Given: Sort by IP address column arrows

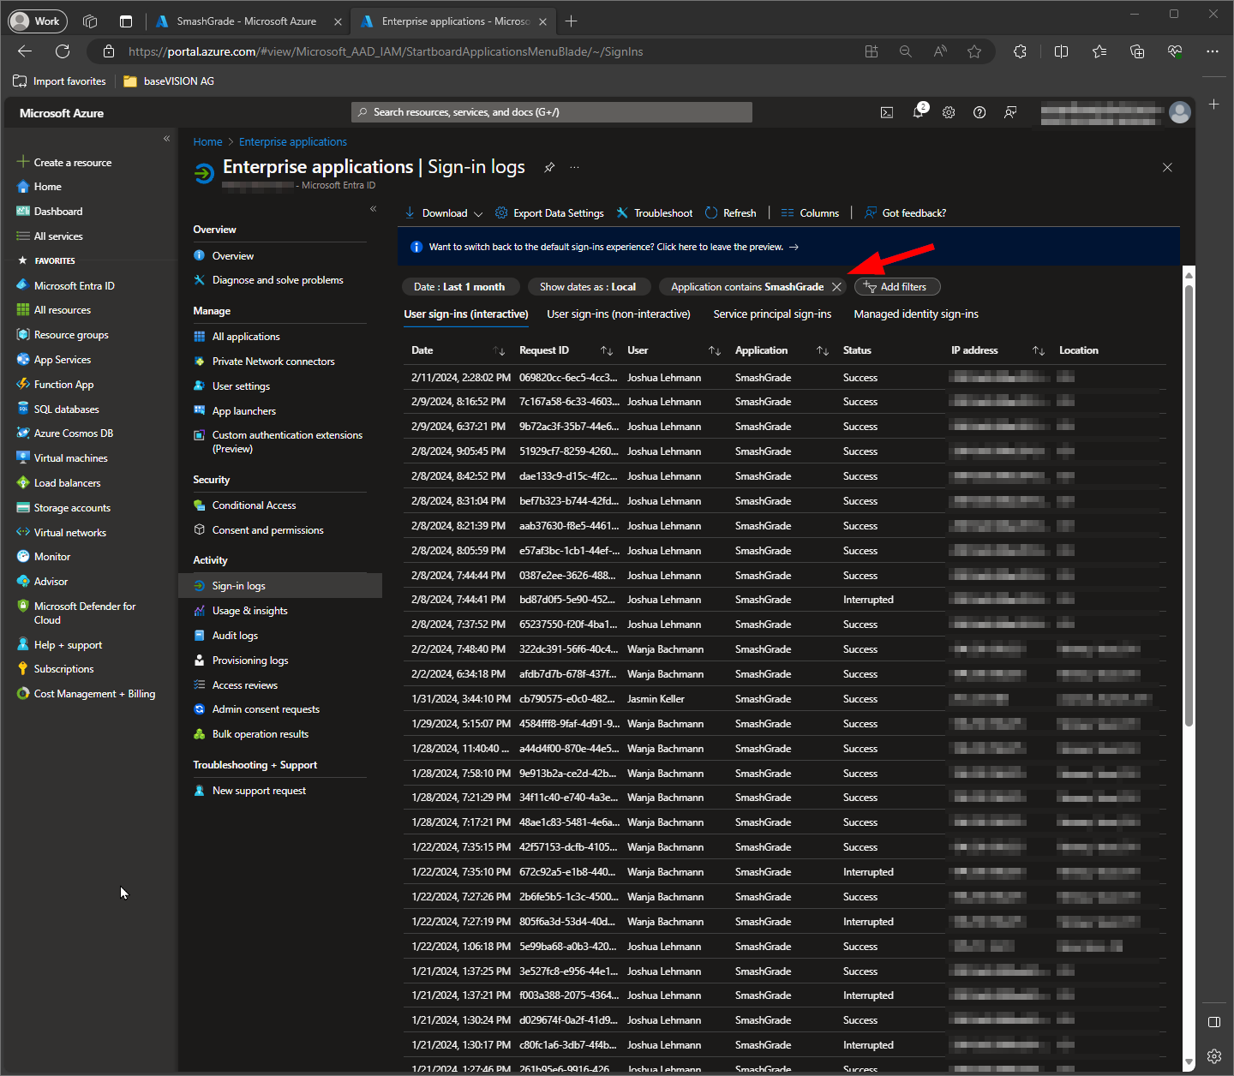Looking at the screenshot, I should pyautogui.click(x=1039, y=350).
